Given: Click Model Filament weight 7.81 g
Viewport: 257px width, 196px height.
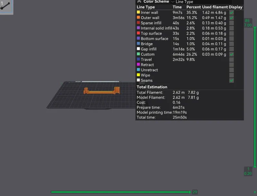Looking at the screenshot, I should (193, 97).
